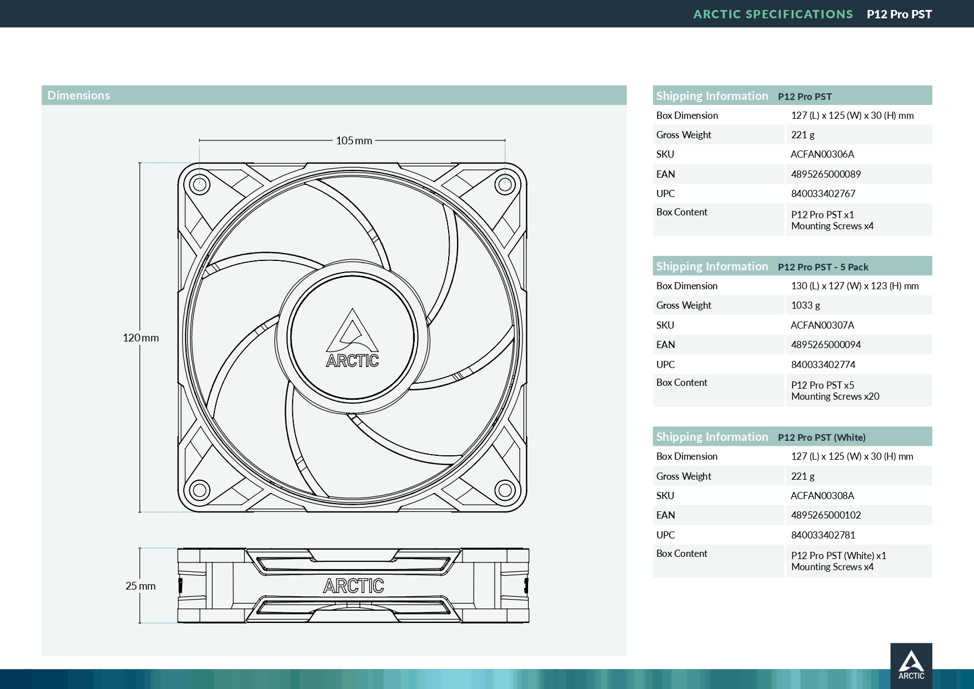Click gross weight value 1033 g
974x689 pixels.
805,305
